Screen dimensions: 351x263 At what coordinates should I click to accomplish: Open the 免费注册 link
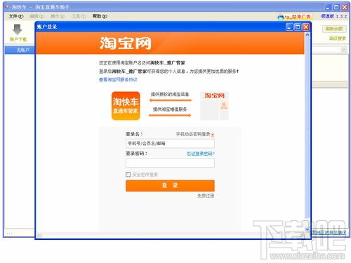[x=206, y=196]
